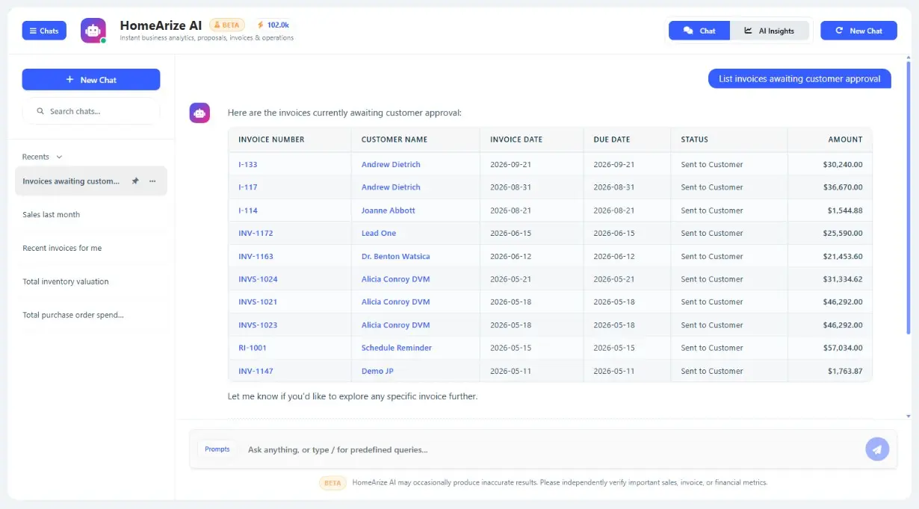Open Alicia Conroy DVM in the INVS-1024 row

(396, 279)
